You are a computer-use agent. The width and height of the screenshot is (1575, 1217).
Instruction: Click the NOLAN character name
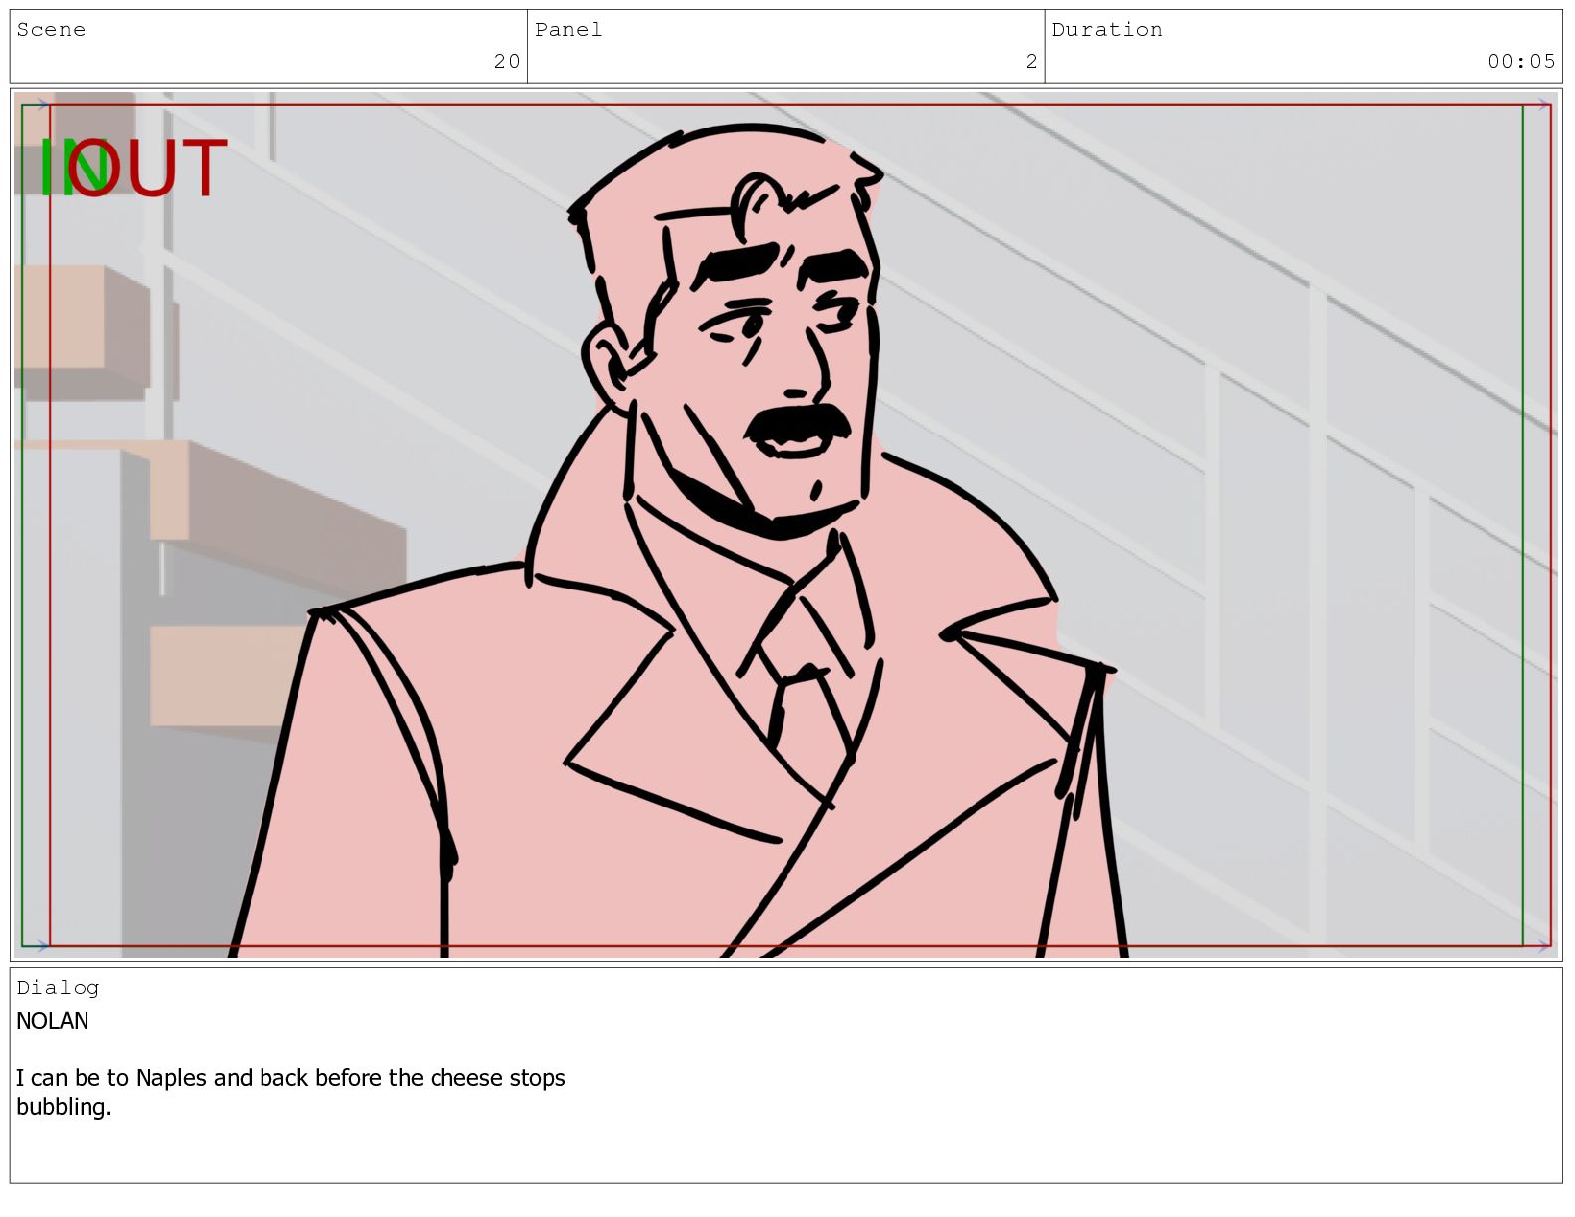point(53,1021)
